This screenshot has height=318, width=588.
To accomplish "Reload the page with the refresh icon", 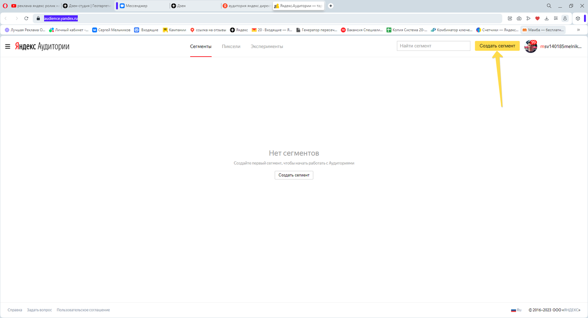I will [x=26, y=18].
